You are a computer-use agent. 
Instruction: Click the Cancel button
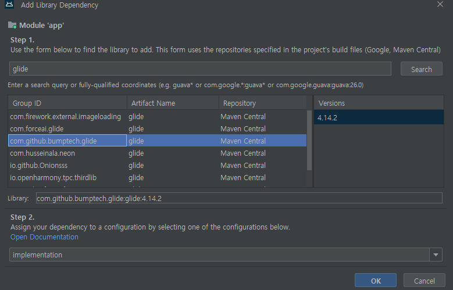coord(424,281)
